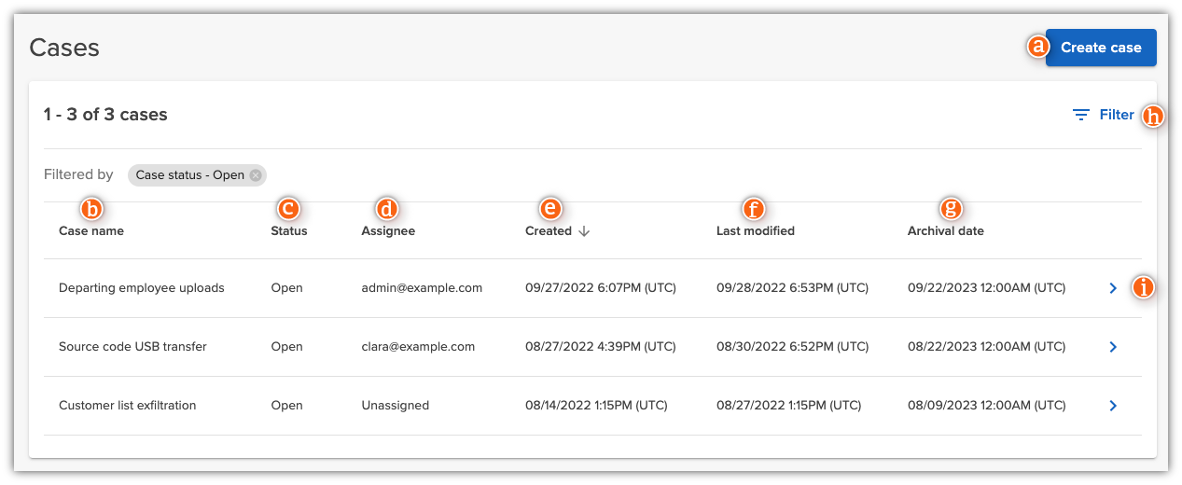This screenshot has height=485, width=1182.
Task: Open the Departing employee uploads case chevron
Action: 1113,288
